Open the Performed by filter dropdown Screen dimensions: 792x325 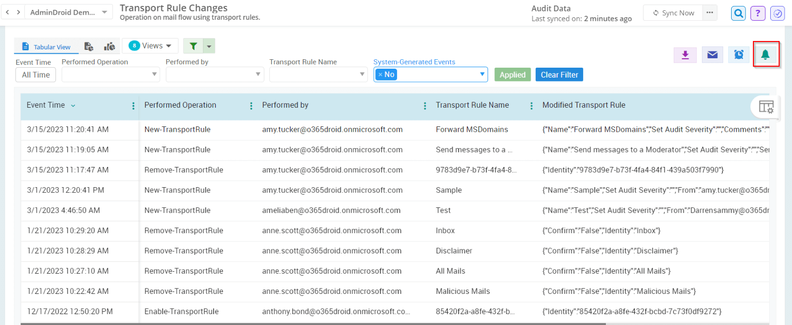click(x=214, y=75)
